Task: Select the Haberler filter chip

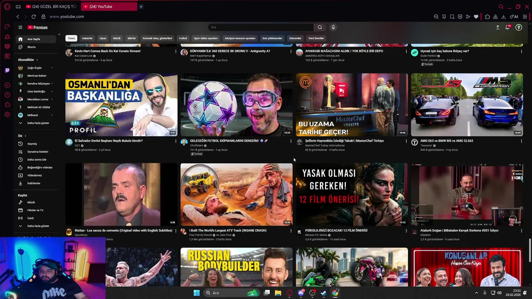Action: 87,38
